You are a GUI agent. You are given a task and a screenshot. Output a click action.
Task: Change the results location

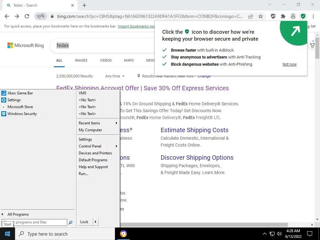[204, 76]
